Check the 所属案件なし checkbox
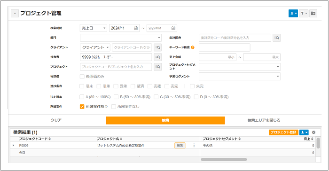329x171 pixels. click(114, 107)
